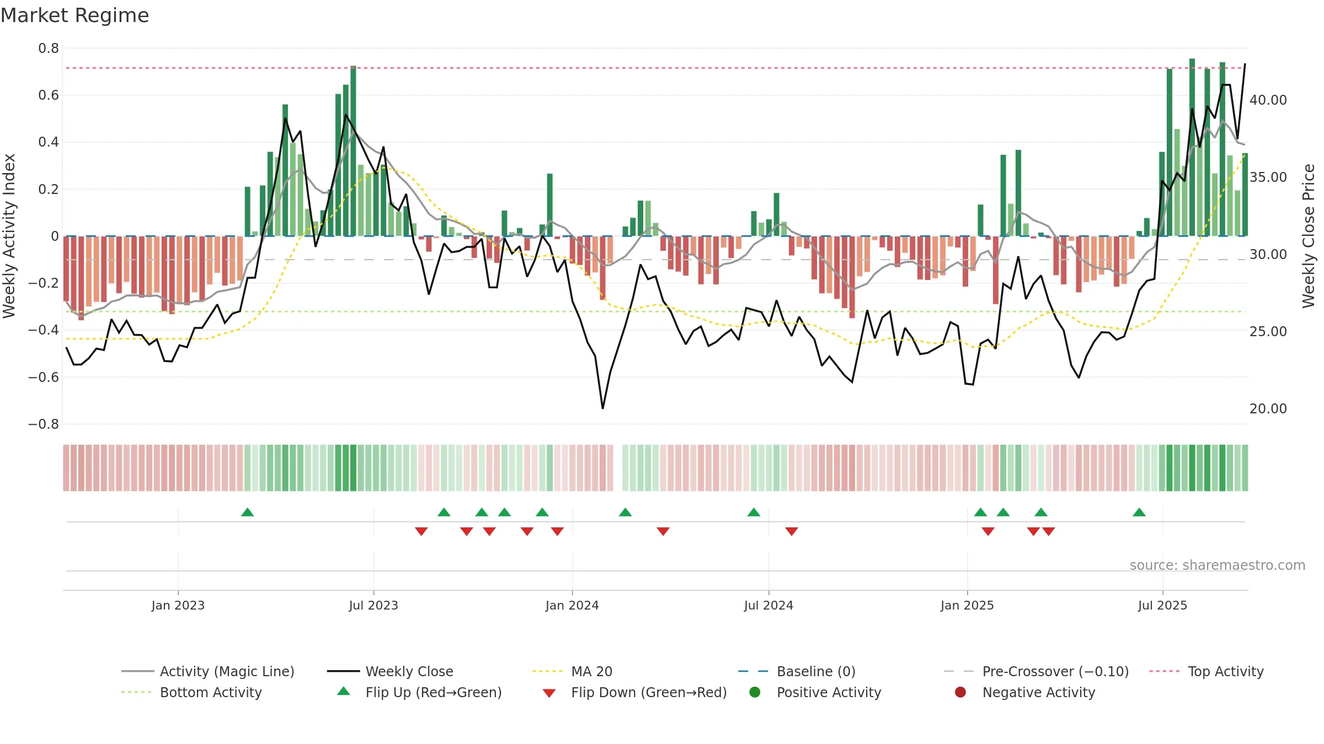Click the 40.00 price axis tick
The width and height of the screenshot is (1324, 744).
(1268, 100)
